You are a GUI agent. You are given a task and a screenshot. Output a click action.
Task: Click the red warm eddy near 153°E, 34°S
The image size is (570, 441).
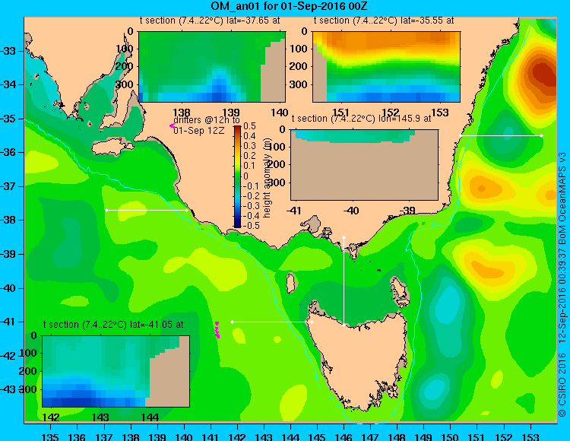(x=543, y=75)
